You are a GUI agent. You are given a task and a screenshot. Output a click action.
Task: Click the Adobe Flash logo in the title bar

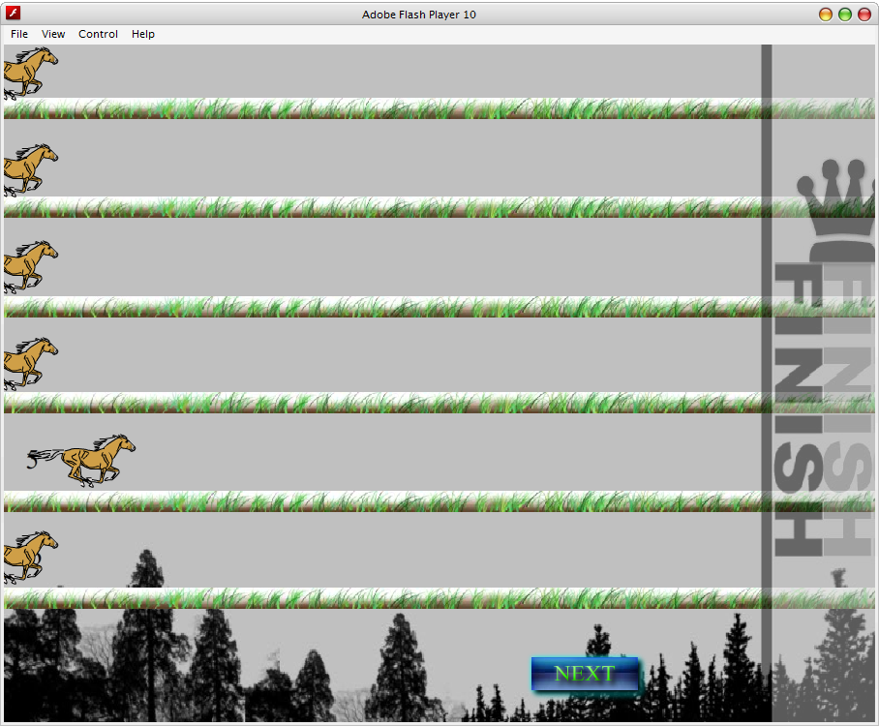pyautogui.click(x=12, y=14)
